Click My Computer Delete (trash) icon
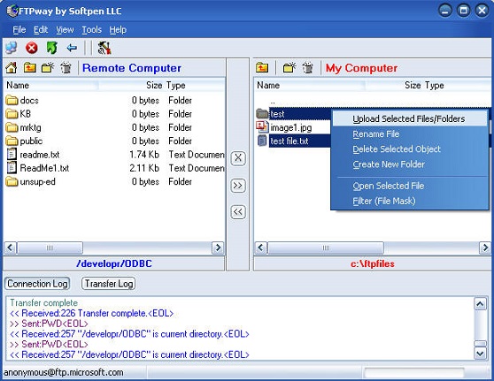The image size is (494, 381). (308, 68)
